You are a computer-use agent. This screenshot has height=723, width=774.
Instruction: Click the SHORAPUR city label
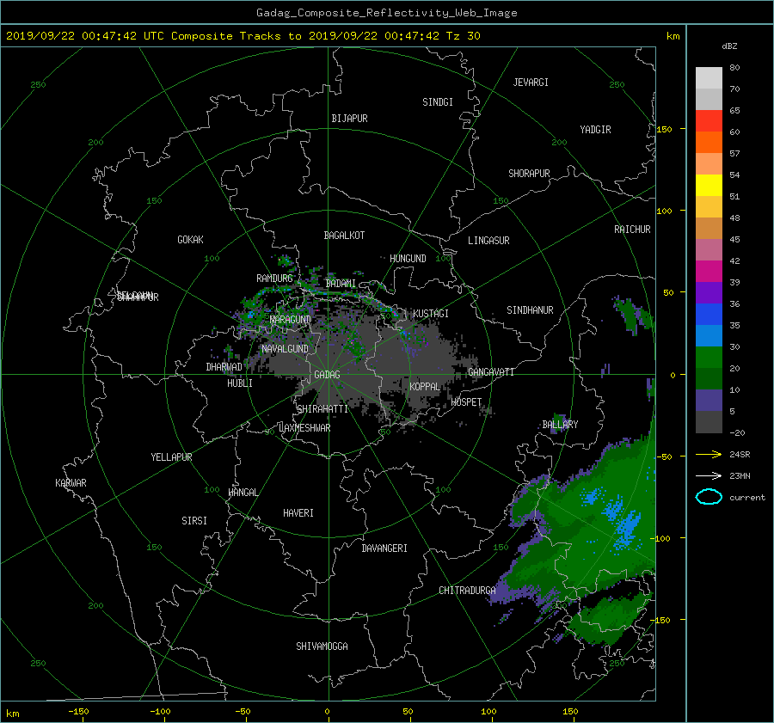point(529,174)
